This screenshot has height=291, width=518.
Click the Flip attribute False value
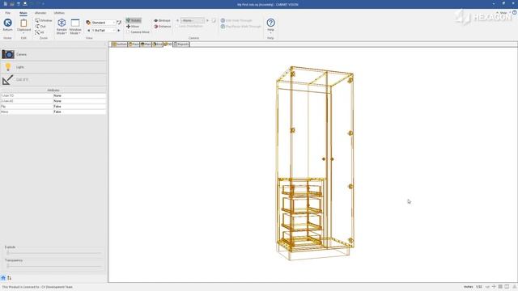click(79, 107)
